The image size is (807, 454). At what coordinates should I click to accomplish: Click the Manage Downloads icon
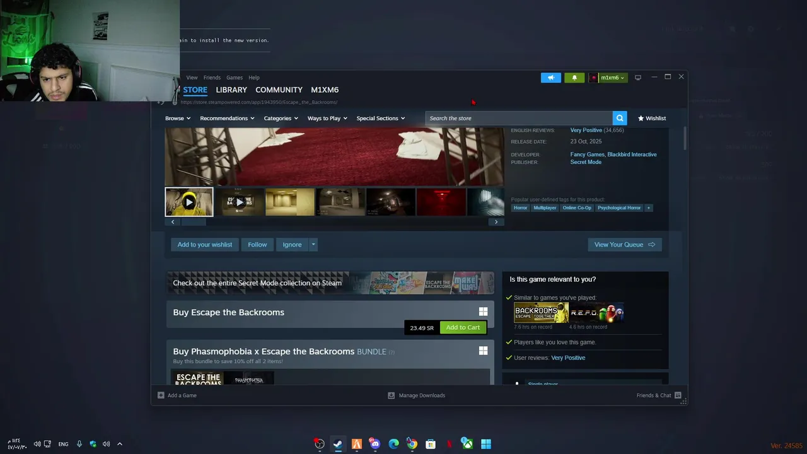pos(391,395)
